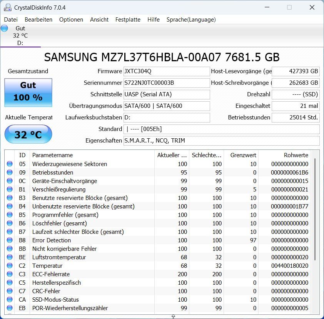This screenshot has width=324, height=319.
Task: Click the Übertragungsmodus field SATA/600 | SATA/600
Action: coord(167,106)
